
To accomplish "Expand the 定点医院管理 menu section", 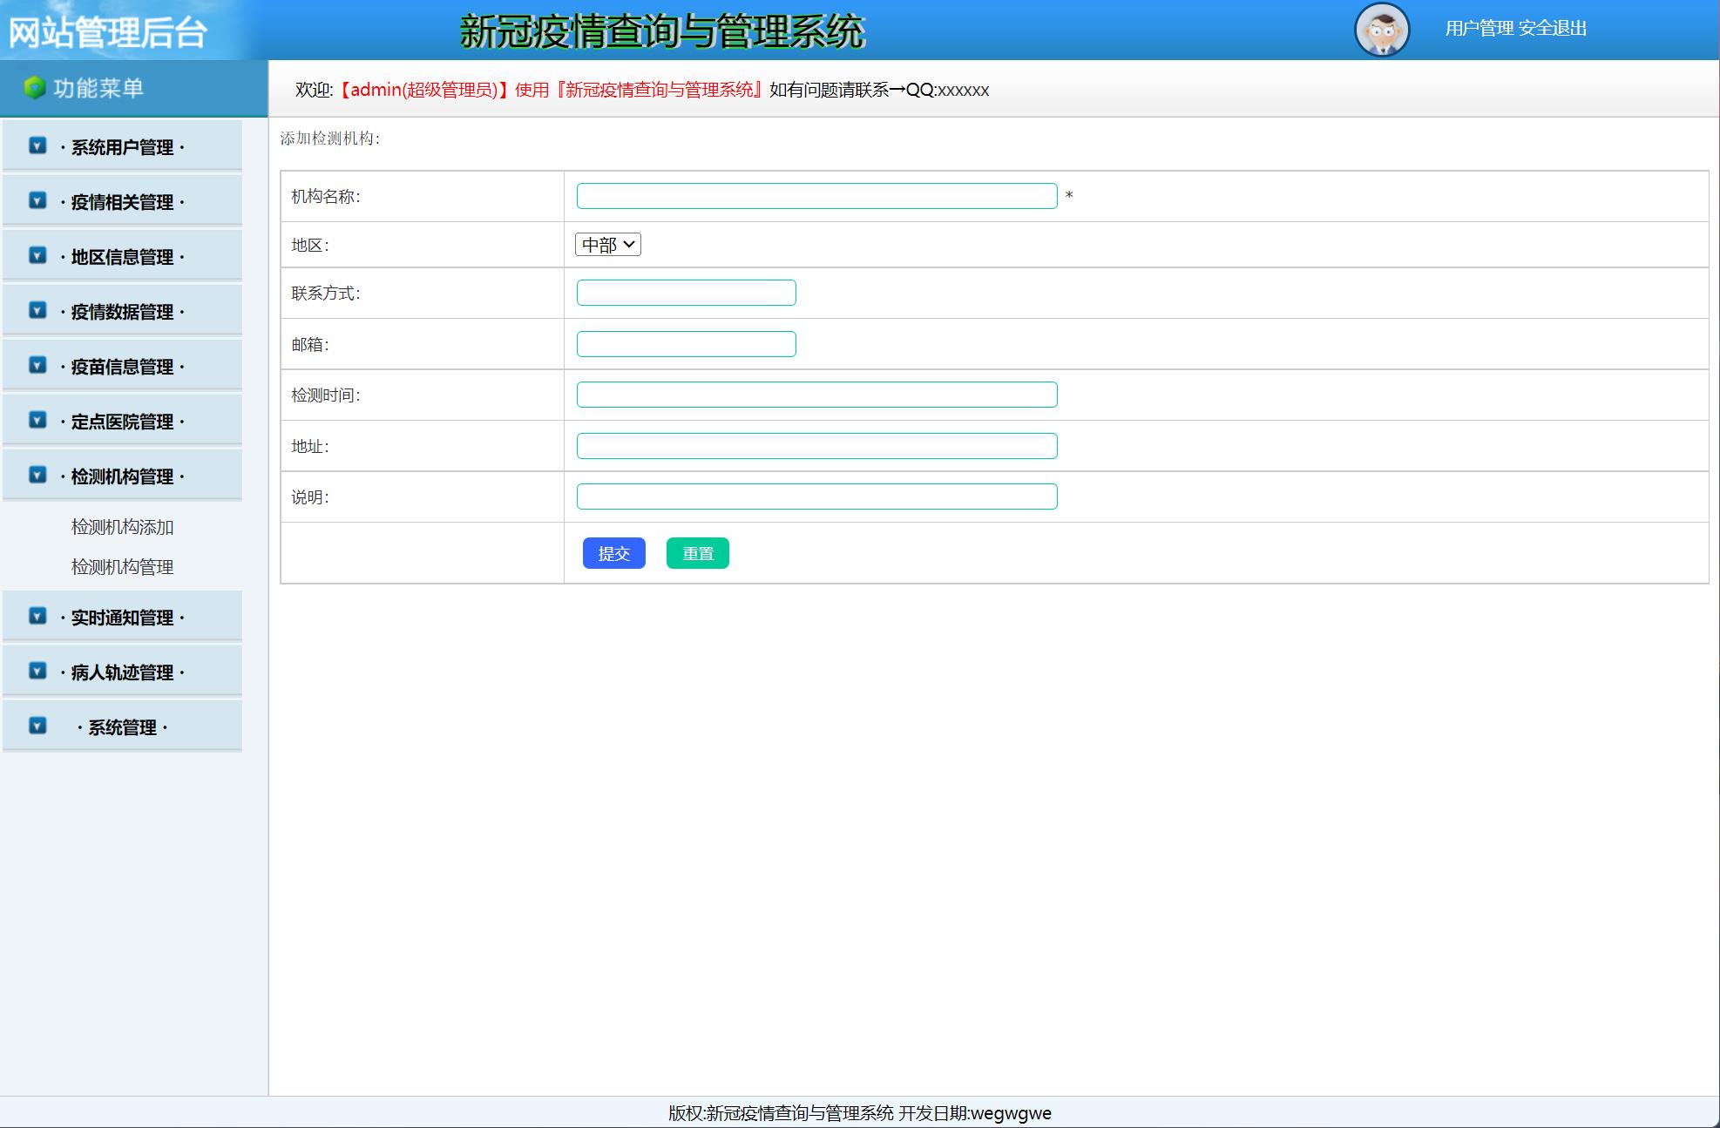I will tap(122, 422).
